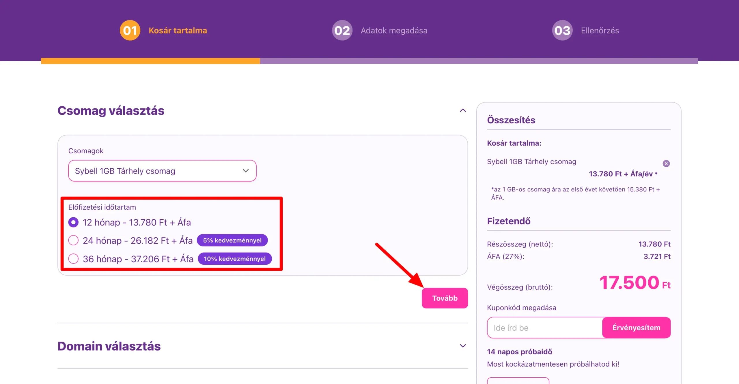Click the 5% kedvezménnyel badge
This screenshot has width=739, height=384.
(232, 240)
